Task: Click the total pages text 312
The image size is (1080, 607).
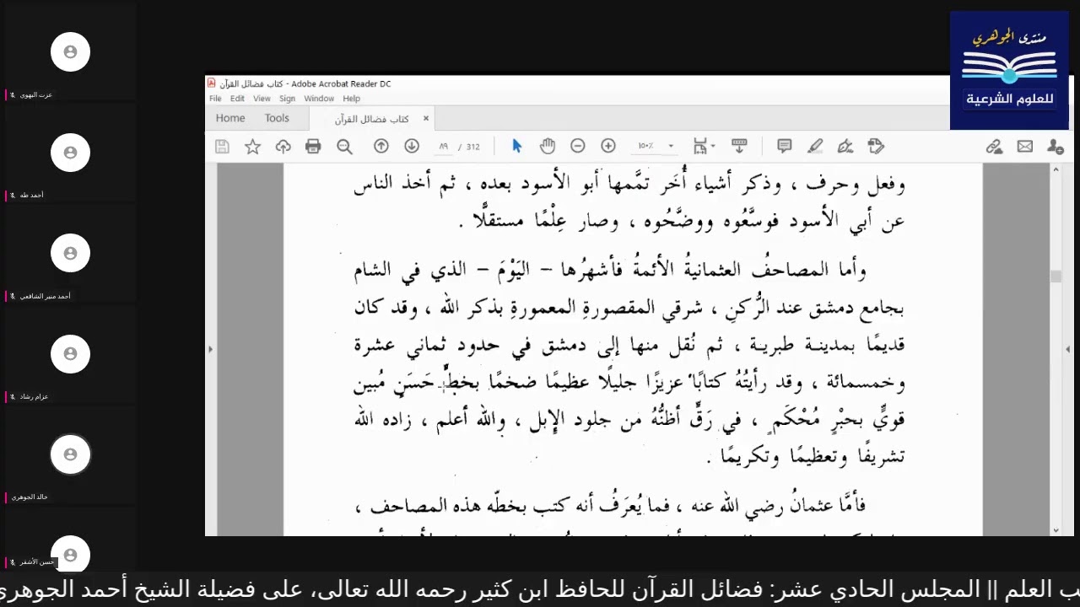Action: (x=472, y=147)
